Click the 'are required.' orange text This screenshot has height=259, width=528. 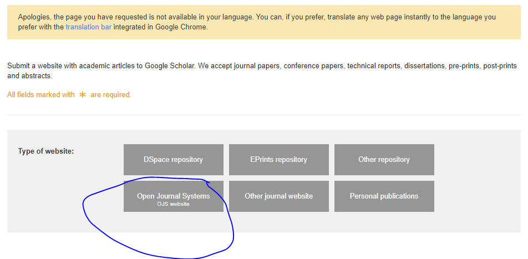pyautogui.click(x=111, y=95)
